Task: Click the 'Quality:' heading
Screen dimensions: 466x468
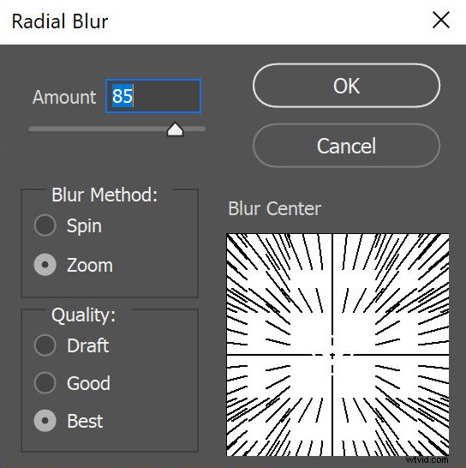Action: (x=84, y=315)
